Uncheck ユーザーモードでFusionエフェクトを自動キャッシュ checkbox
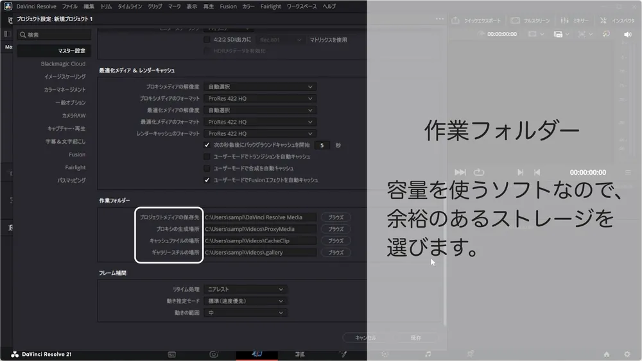642x361 pixels. tap(207, 180)
